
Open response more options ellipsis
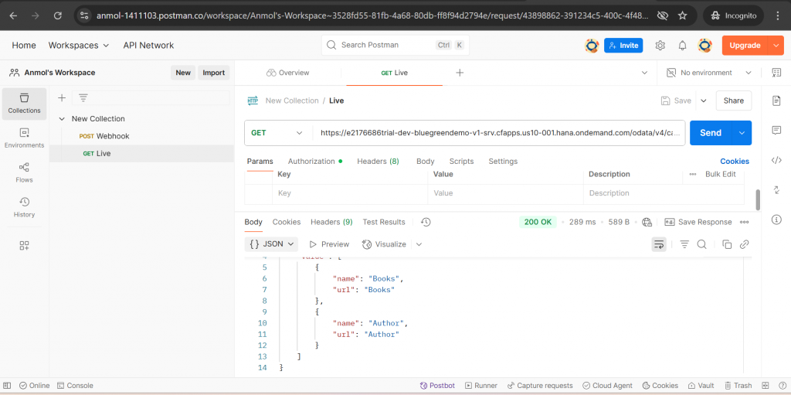point(744,223)
